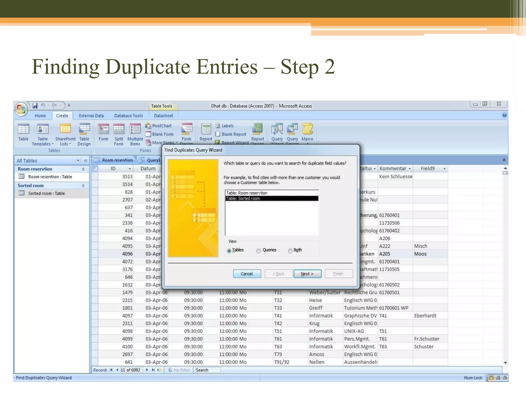
Task: Collapse the Sorted room group
Action: pos(83,186)
